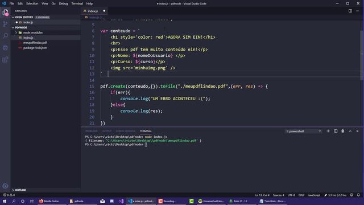Open Windows Start menu

[x=5, y=201]
